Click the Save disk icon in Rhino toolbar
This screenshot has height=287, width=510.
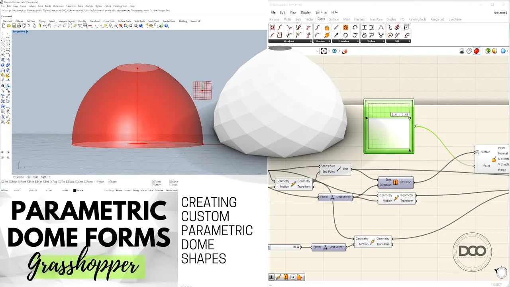[x=14, y=26]
